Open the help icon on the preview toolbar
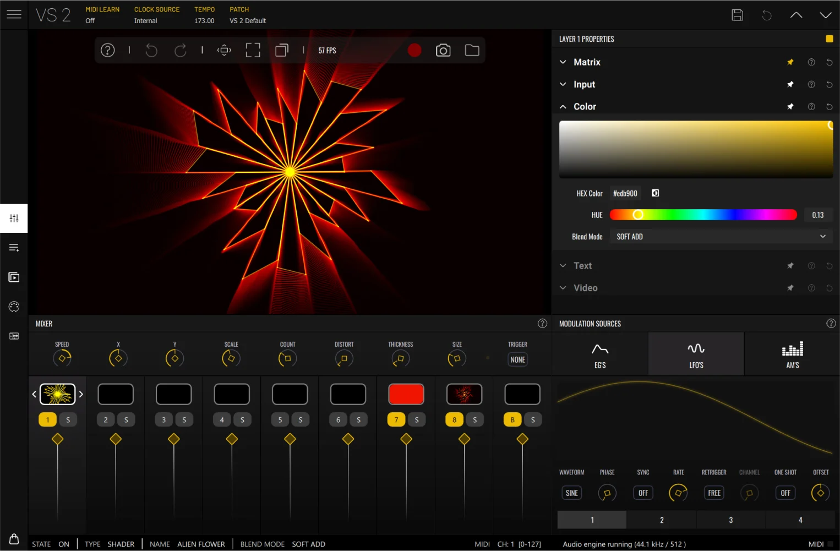840x551 pixels. point(107,50)
